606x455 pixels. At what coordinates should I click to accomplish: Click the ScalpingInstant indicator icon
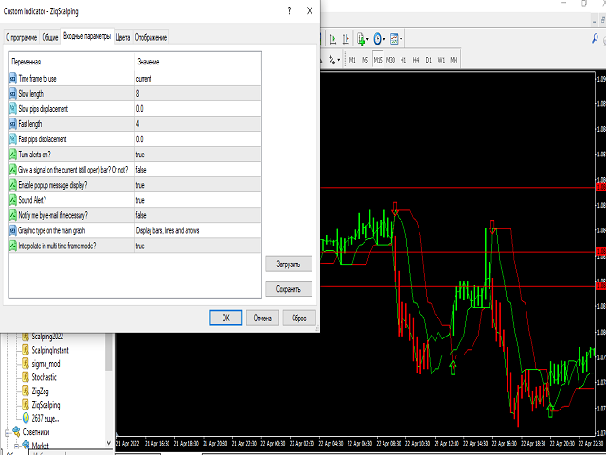click(26, 350)
